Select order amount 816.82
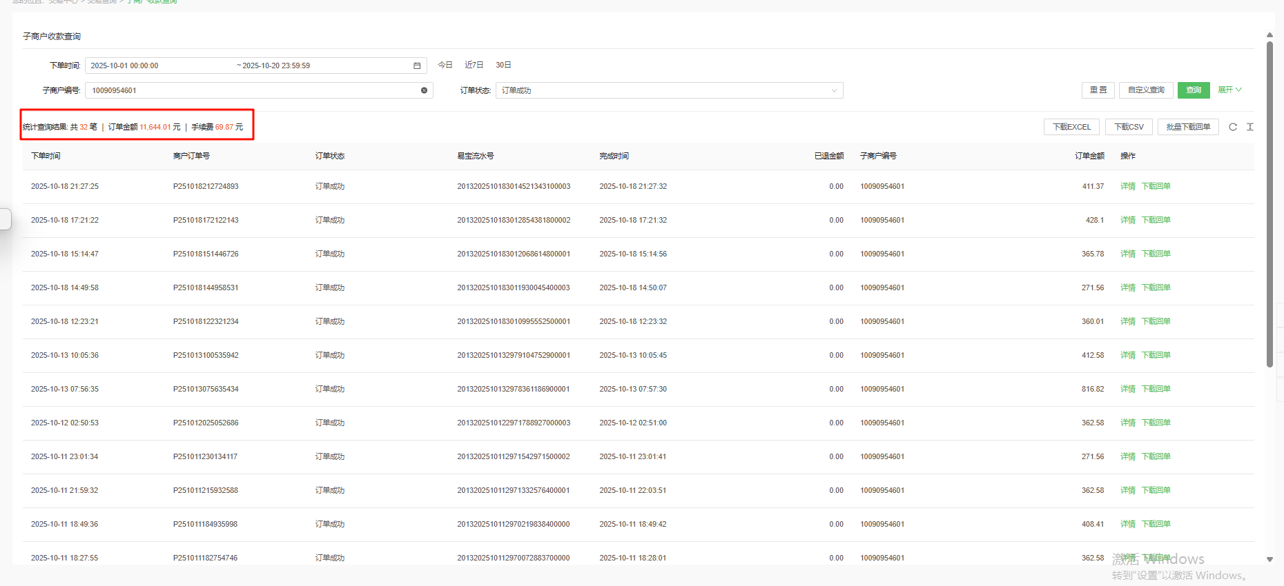This screenshot has width=1284, height=586. 1093,389
